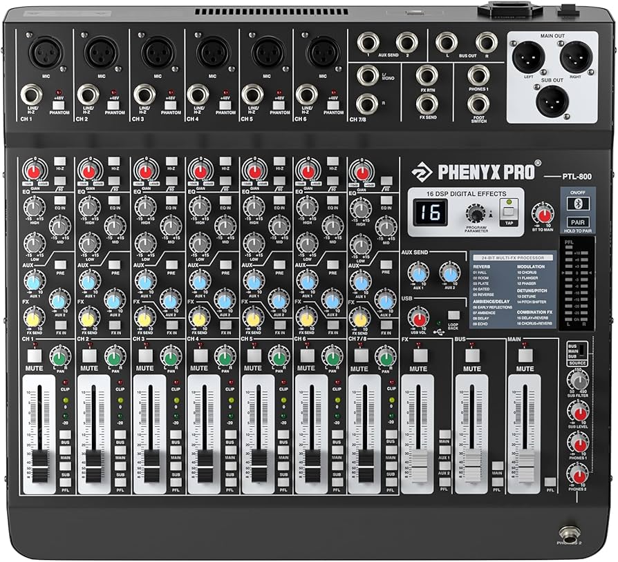Enable the LOOP BACK switch

[x=453, y=314]
